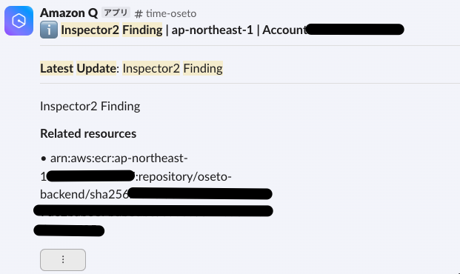Viewport: 460px width, 274px height.
Task: Click the backend/sha256 text segment
Action: click(84, 194)
